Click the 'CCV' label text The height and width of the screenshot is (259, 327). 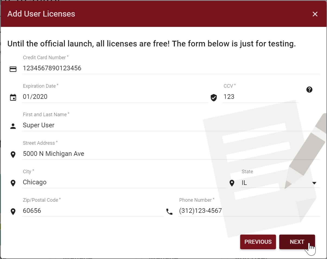coord(230,86)
